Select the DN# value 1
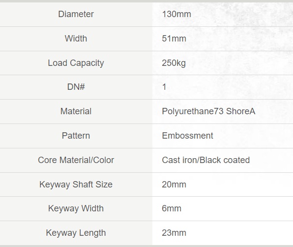This screenshot has width=293, height=247. [x=164, y=87]
